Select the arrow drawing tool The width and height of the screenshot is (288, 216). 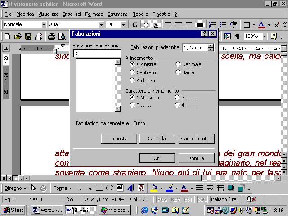[89, 188]
